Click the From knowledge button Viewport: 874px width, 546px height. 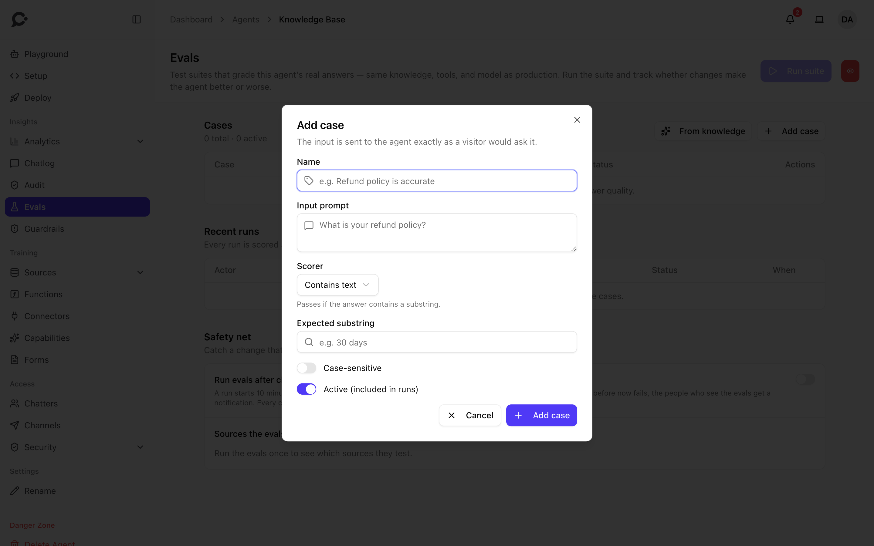(703, 131)
